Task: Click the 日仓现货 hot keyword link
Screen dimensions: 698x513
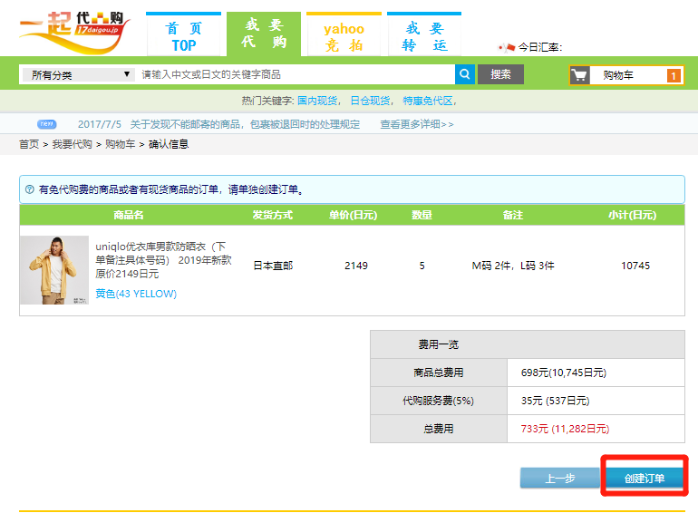Action: 371,101
